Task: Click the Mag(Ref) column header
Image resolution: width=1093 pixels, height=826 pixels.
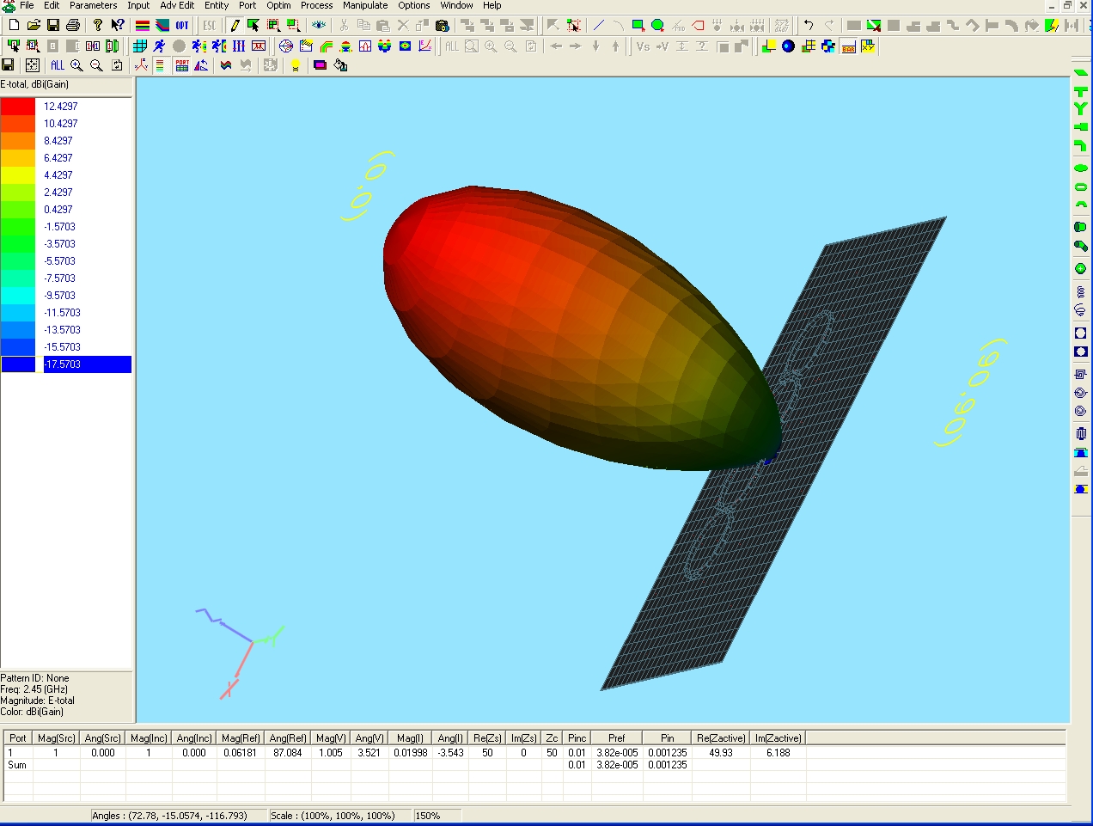Action: coord(241,738)
